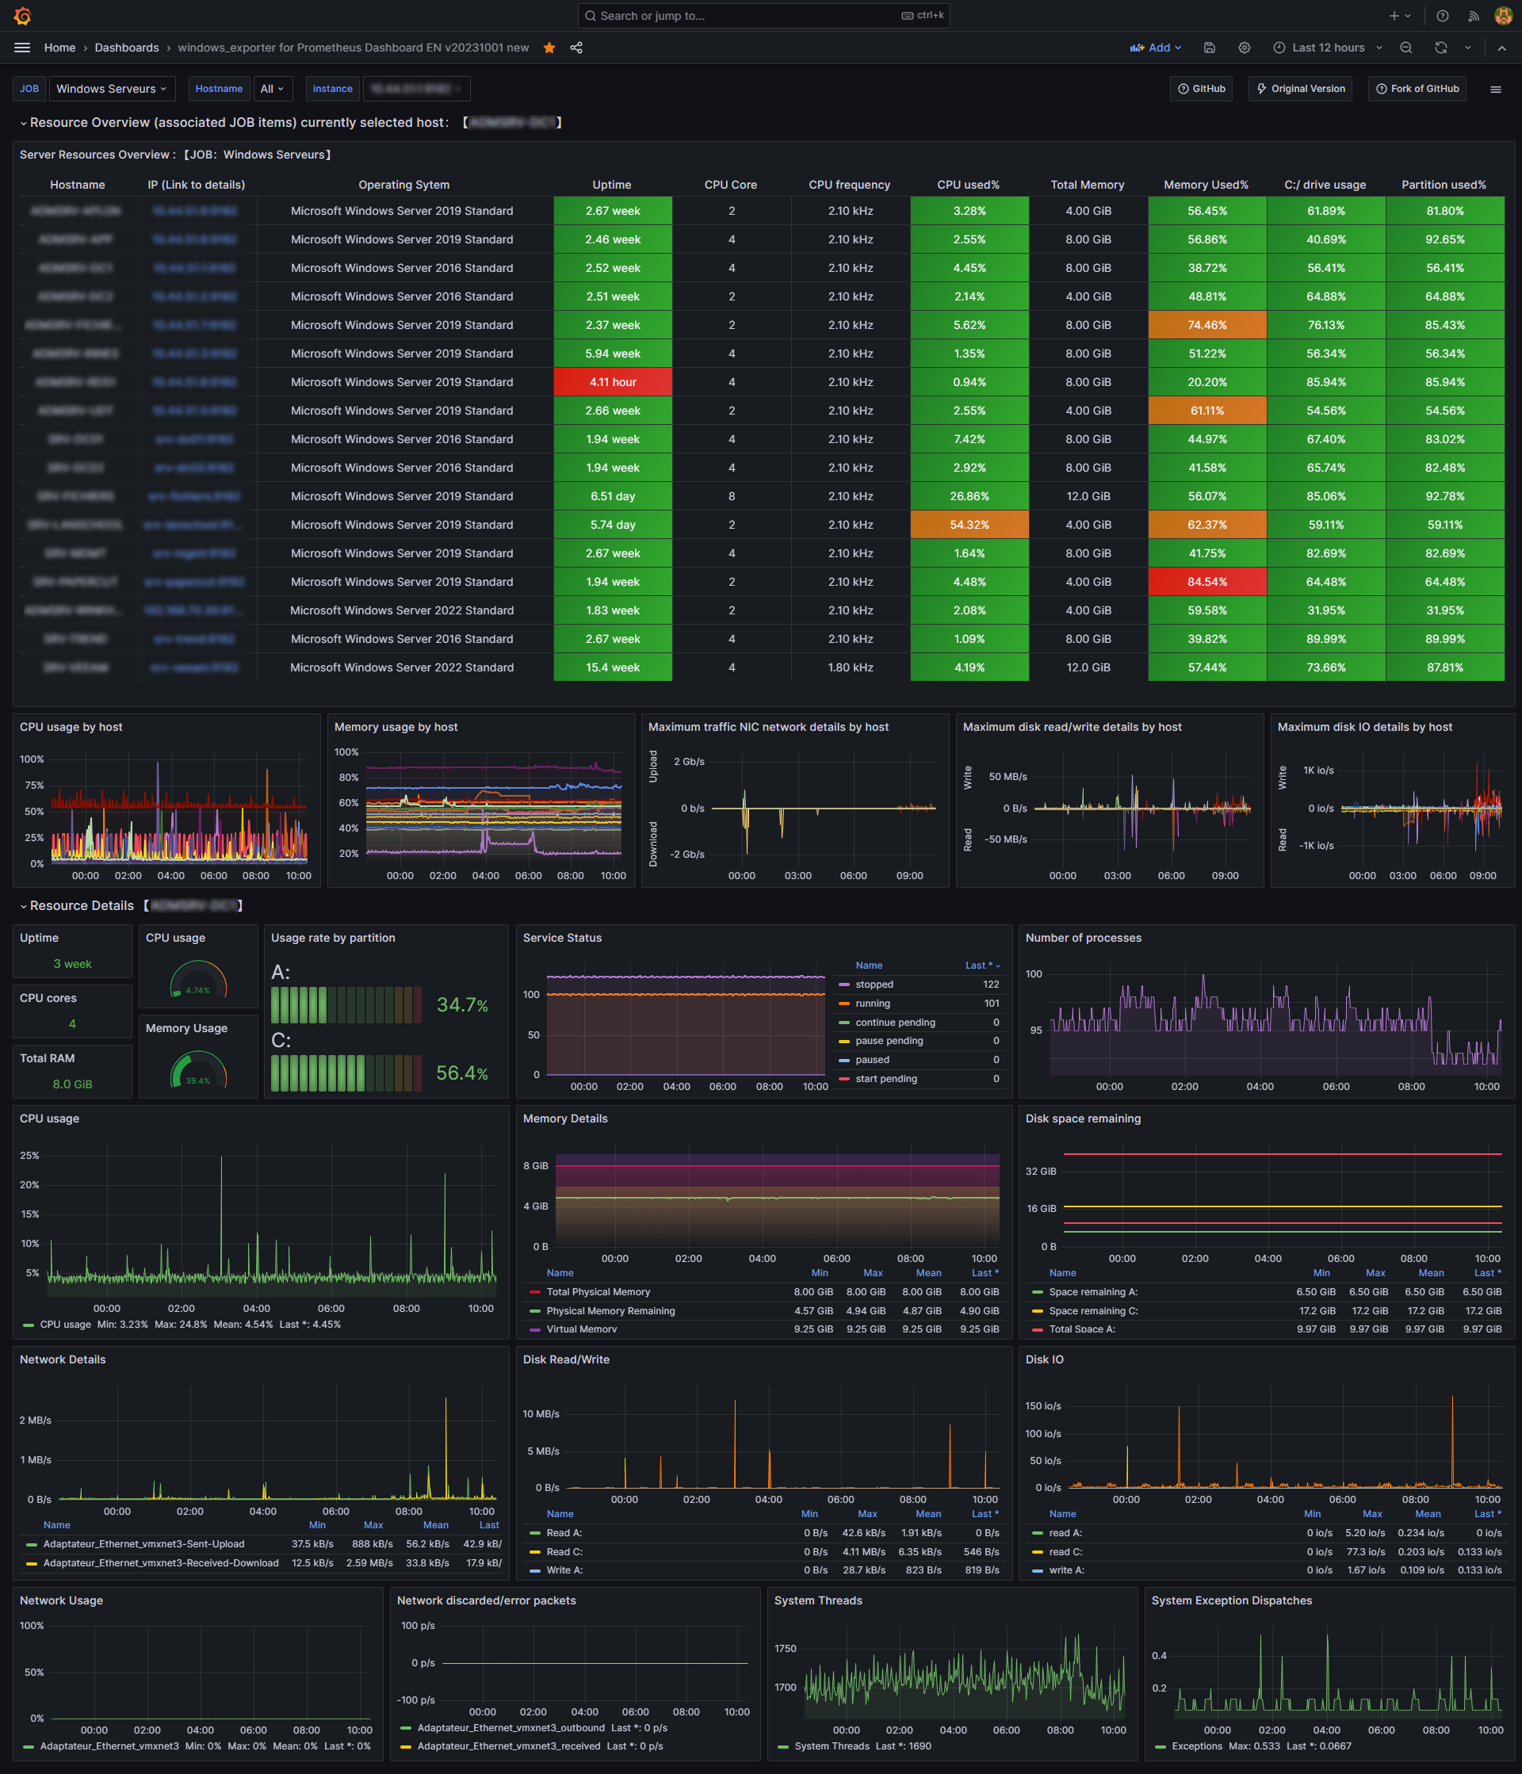1522x1774 pixels.
Task: Save dashboard with floppy disk icon
Action: [1210, 48]
